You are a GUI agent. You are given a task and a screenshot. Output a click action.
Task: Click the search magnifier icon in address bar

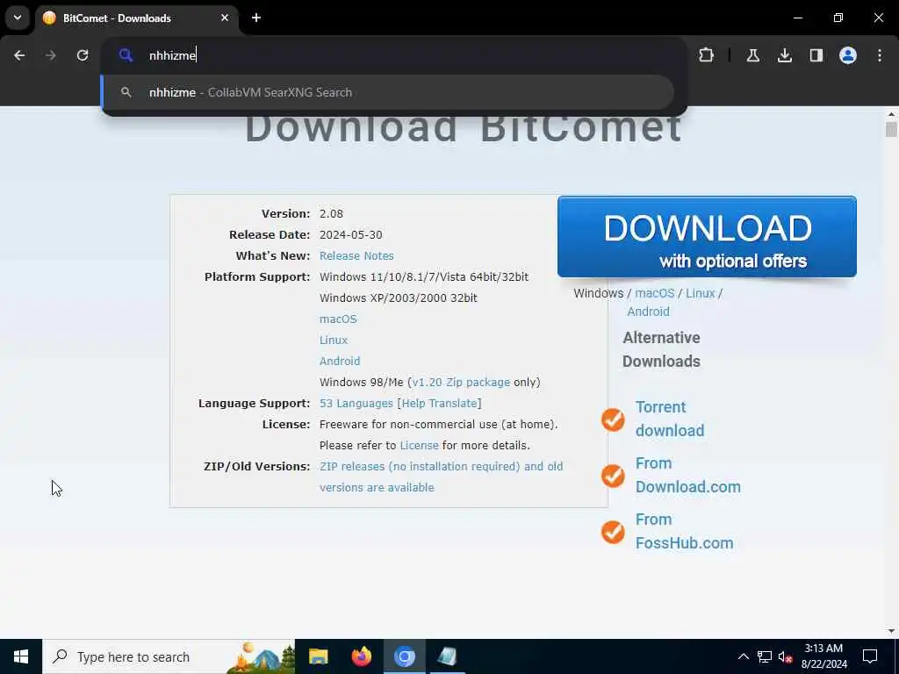tap(126, 55)
